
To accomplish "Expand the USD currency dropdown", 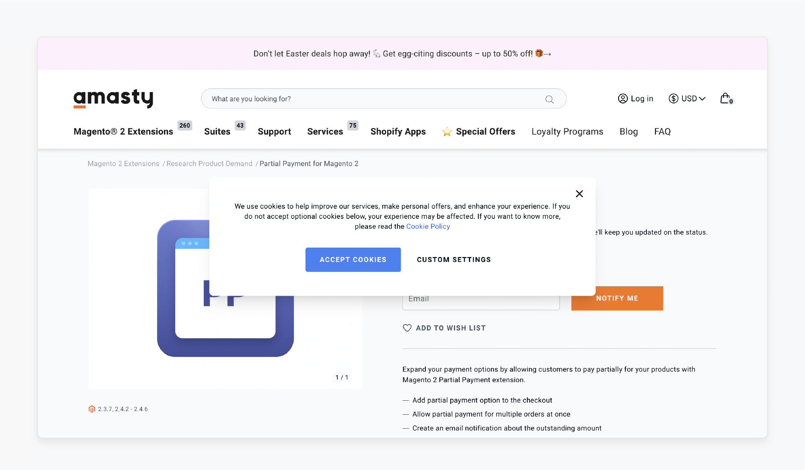I will pyautogui.click(x=703, y=98).
